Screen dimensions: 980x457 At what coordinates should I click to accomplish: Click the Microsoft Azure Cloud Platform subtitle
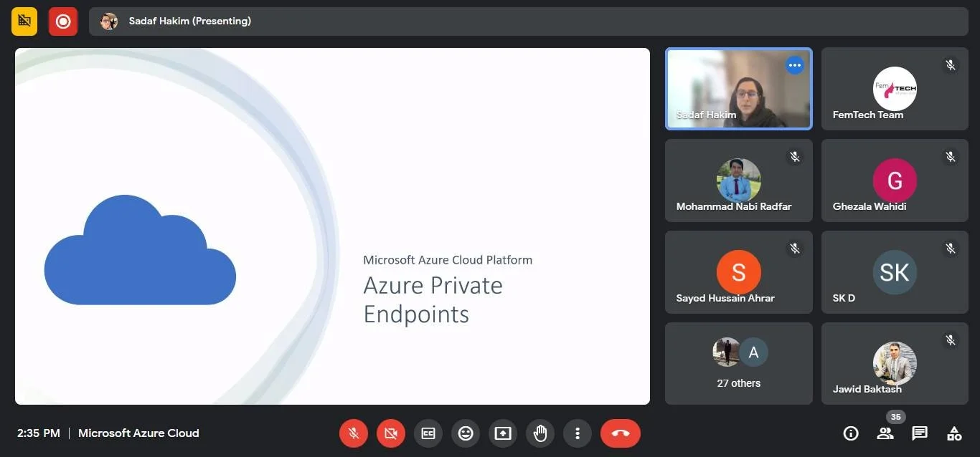tap(448, 260)
